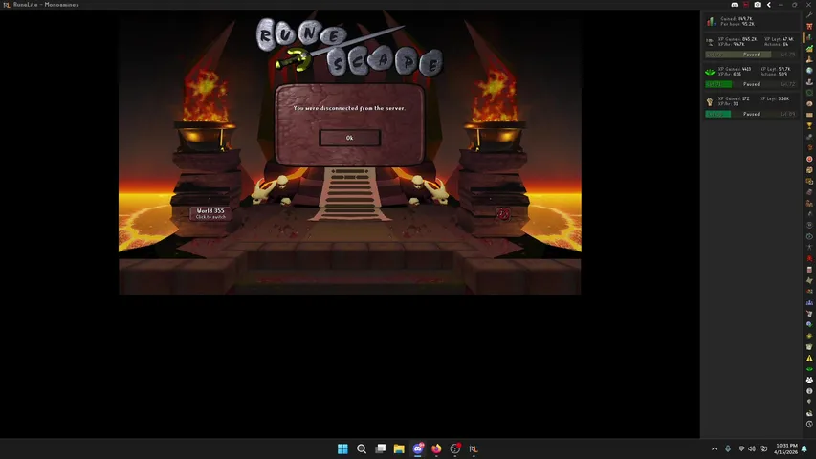Open the red torii gate sidebar panel
Viewport: 816px width, 459px height.
coord(809,26)
